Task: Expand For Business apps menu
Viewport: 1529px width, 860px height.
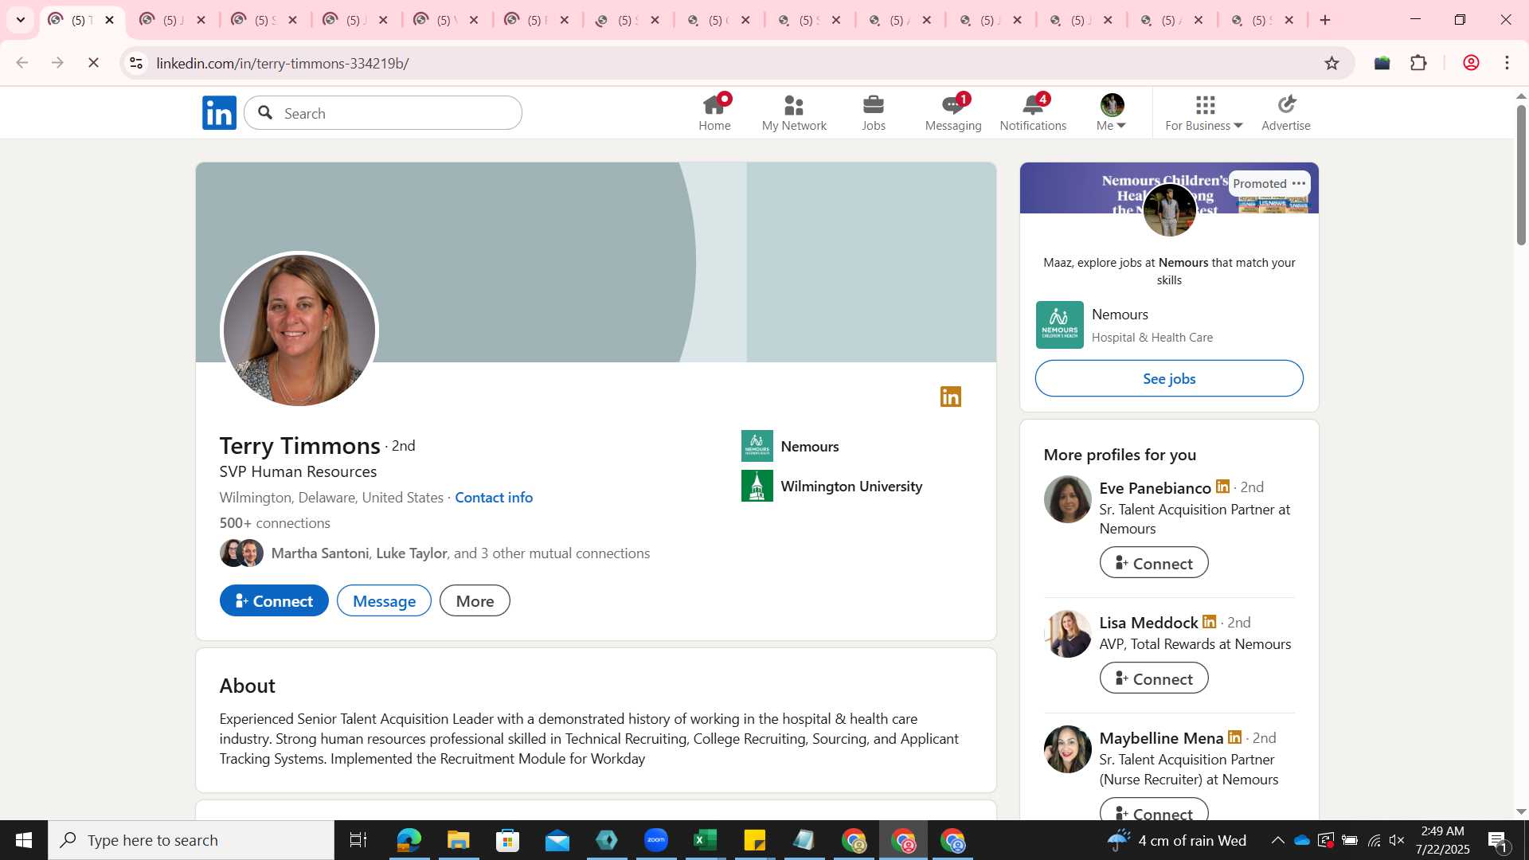Action: (1204, 113)
